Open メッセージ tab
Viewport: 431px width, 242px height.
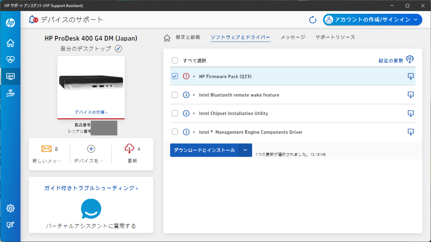tap(293, 37)
